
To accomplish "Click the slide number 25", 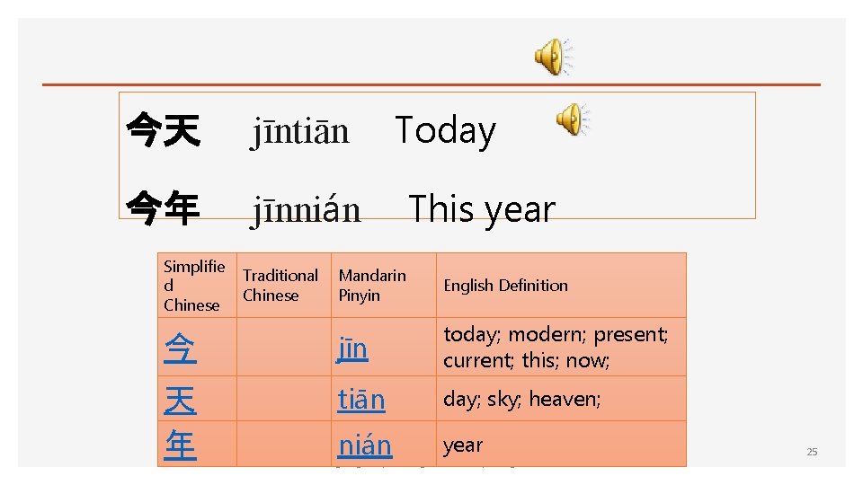I will click(812, 452).
